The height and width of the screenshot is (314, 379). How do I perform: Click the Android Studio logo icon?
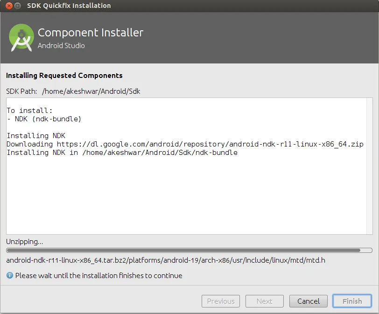point(21,37)
